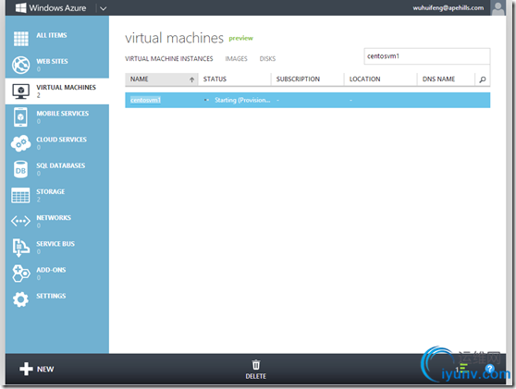Open the Networks arrows icon

(20, 221)
